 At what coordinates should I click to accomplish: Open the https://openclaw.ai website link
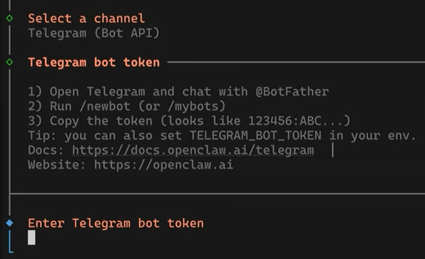(163, 165)
